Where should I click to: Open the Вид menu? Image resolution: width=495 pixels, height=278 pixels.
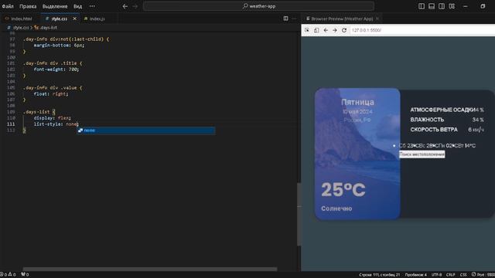point(77,6)
